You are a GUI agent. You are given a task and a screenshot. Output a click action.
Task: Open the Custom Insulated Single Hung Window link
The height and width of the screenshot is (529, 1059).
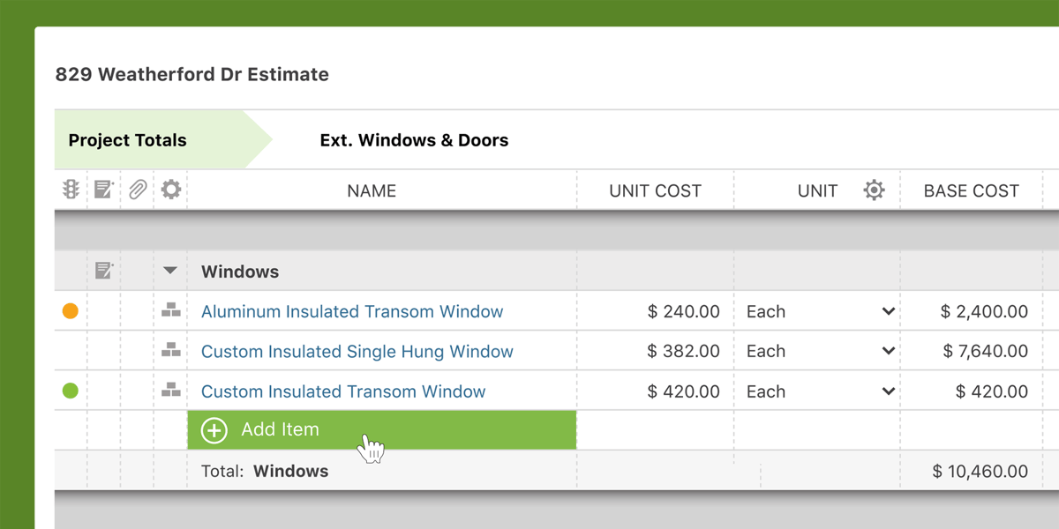(x=357, y=350)
